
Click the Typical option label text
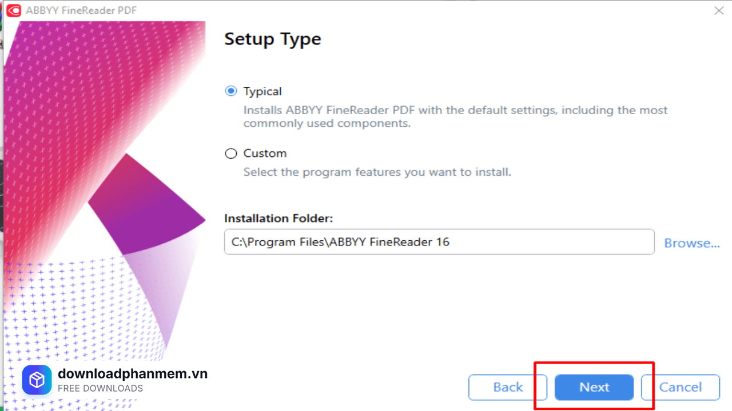point(262,91)
